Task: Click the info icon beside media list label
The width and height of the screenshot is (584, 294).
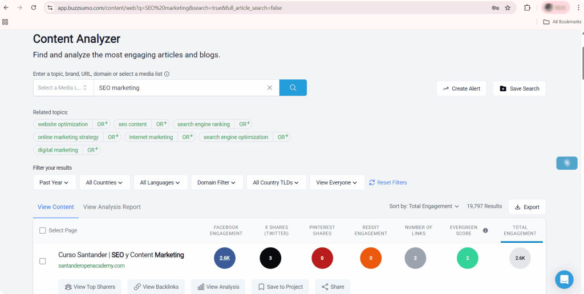Action: tap(167, 74)
